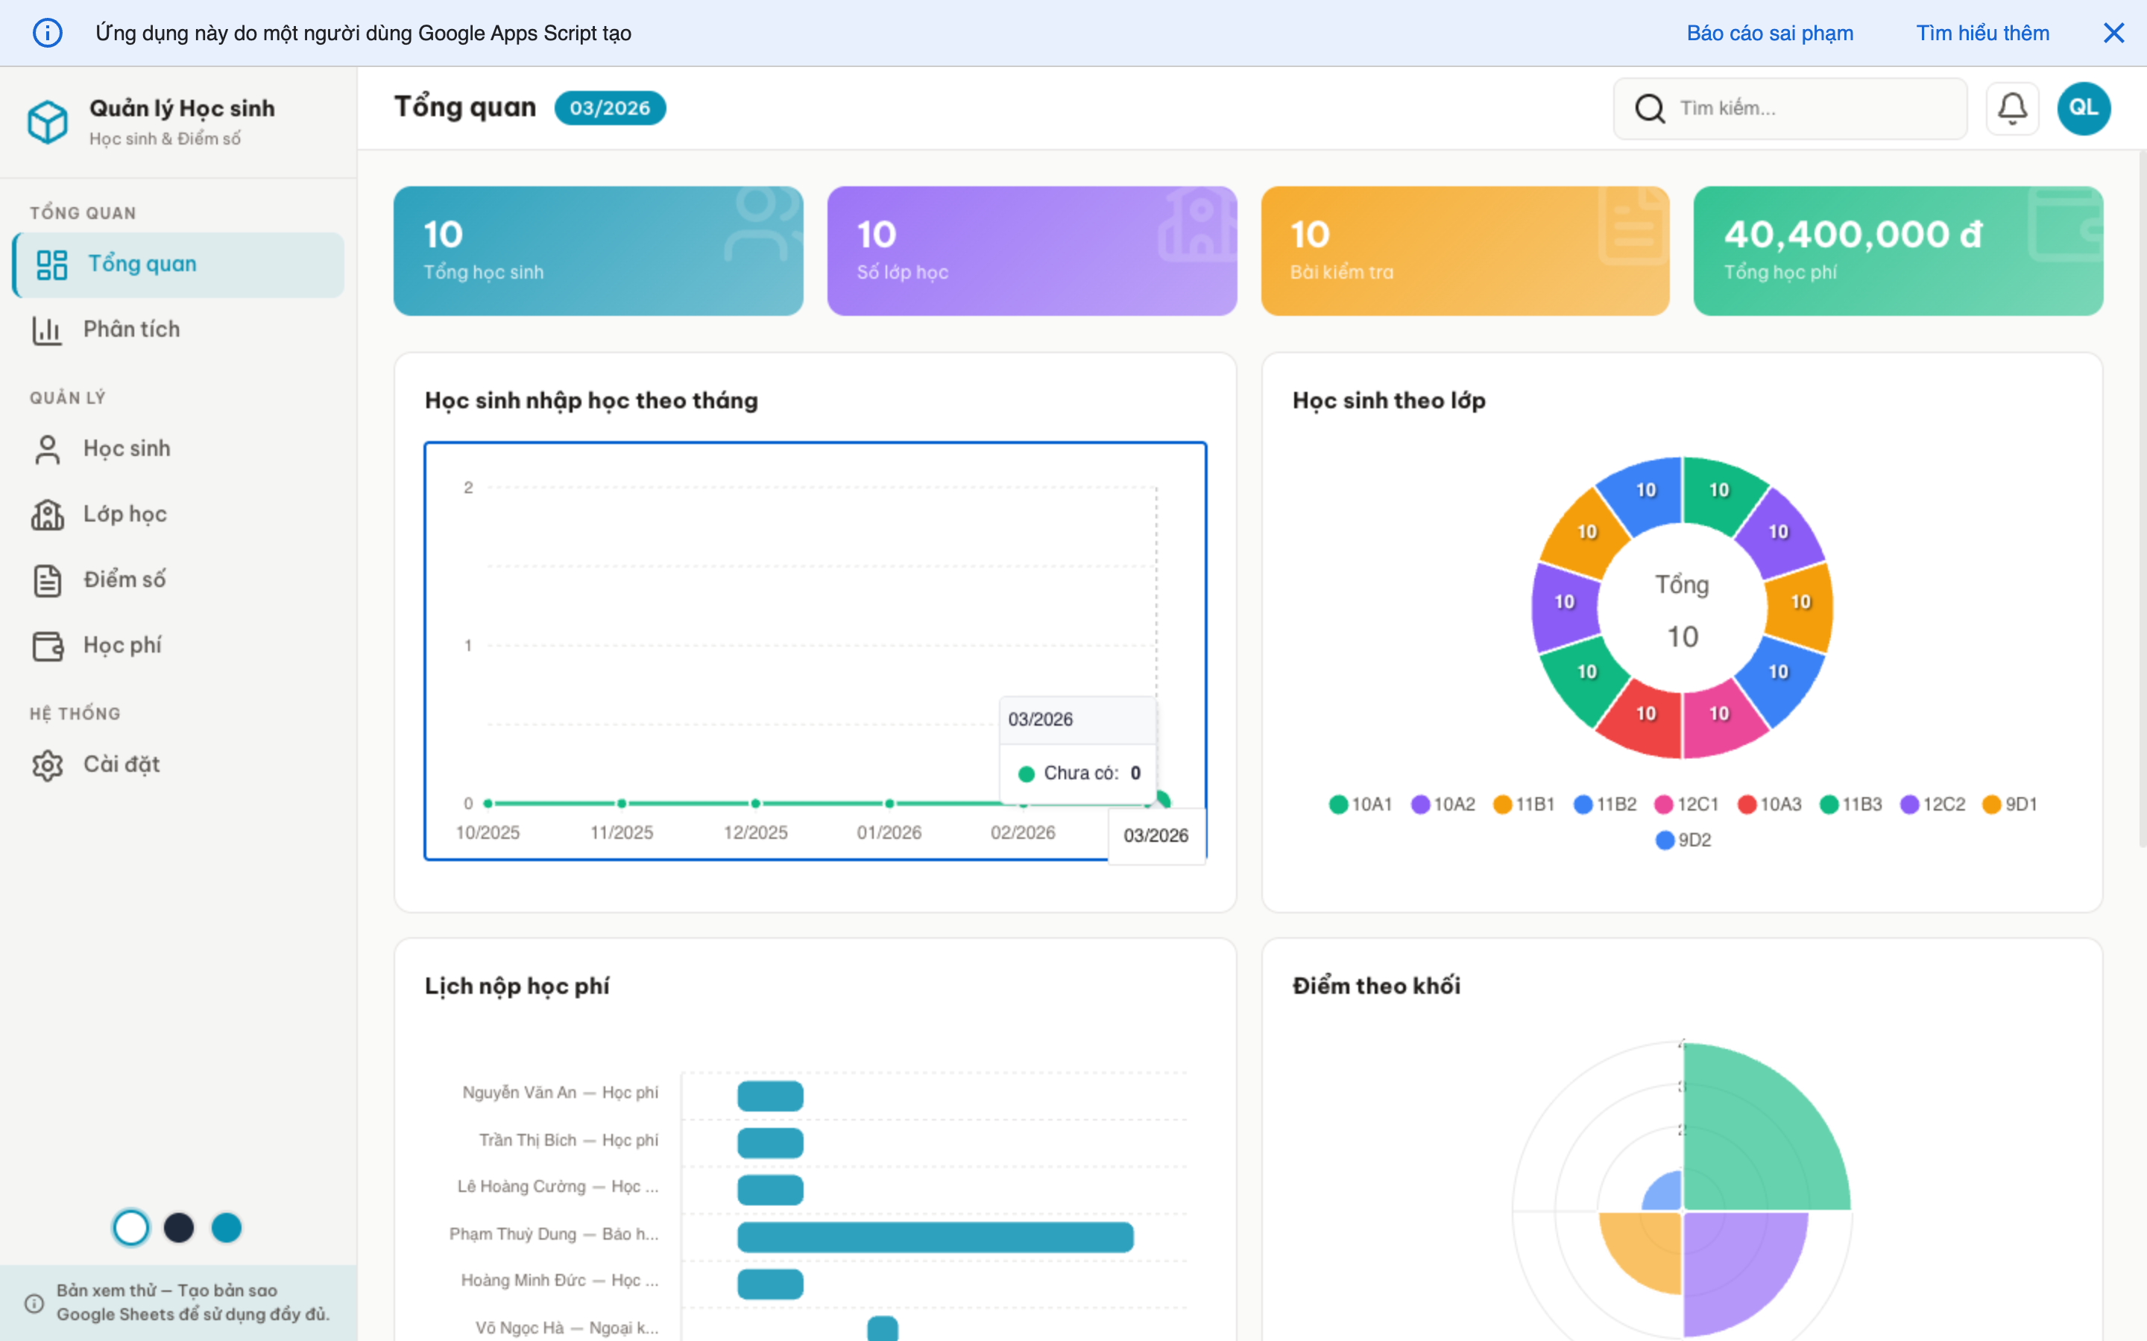Select Điểm số in the sidebar
Viewport: 2147px width, 1341px height.
tap(124, 579)
